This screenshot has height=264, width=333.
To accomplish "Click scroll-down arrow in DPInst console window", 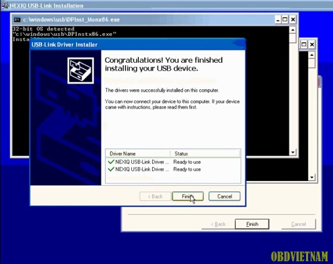I will tap(292, 152).
